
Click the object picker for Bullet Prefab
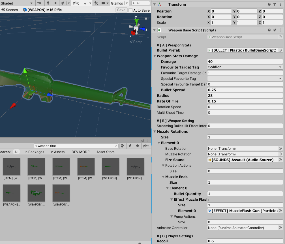click(280, 50)
